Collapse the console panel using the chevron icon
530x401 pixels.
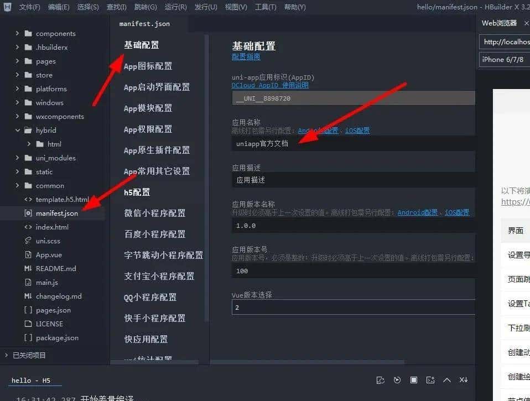[x=447, y=380]
